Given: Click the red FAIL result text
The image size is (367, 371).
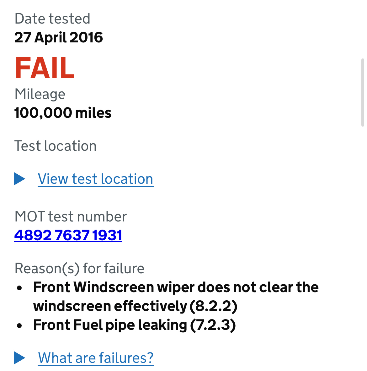Looking at the screenshot, I should [x=45, y=68].
